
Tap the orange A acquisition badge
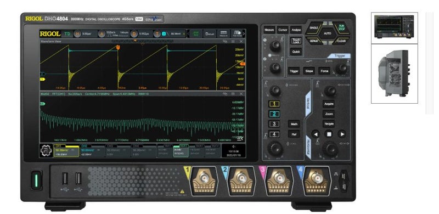pyautogui.click(x=102, y=34)
